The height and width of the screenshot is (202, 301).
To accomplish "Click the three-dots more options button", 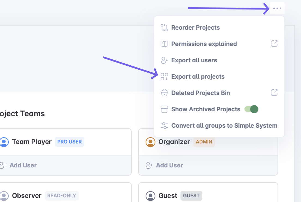I will pyautogui.click(x=277, y=8).
